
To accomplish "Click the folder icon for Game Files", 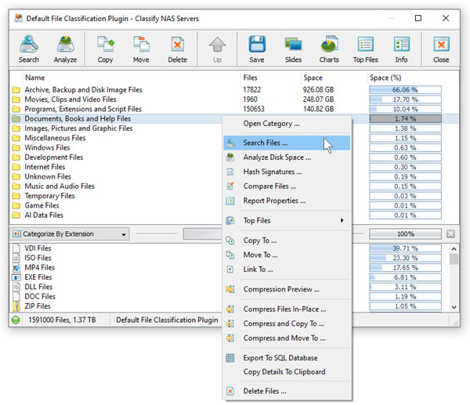I will (16, 205).
